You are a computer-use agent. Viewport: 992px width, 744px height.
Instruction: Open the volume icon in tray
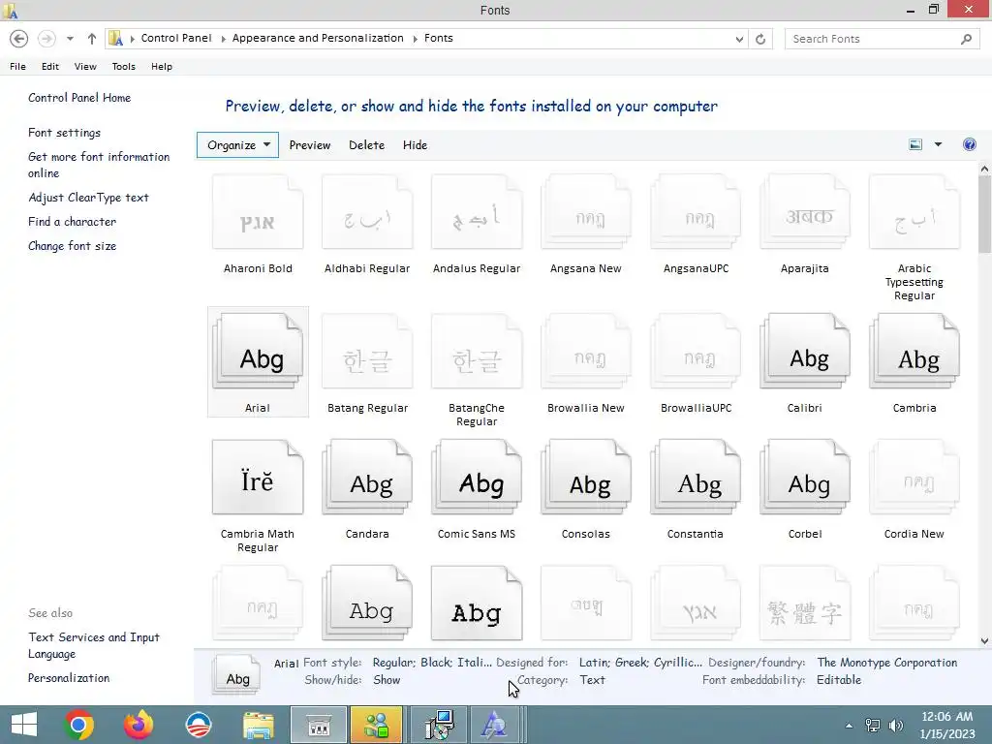[896, 726]
